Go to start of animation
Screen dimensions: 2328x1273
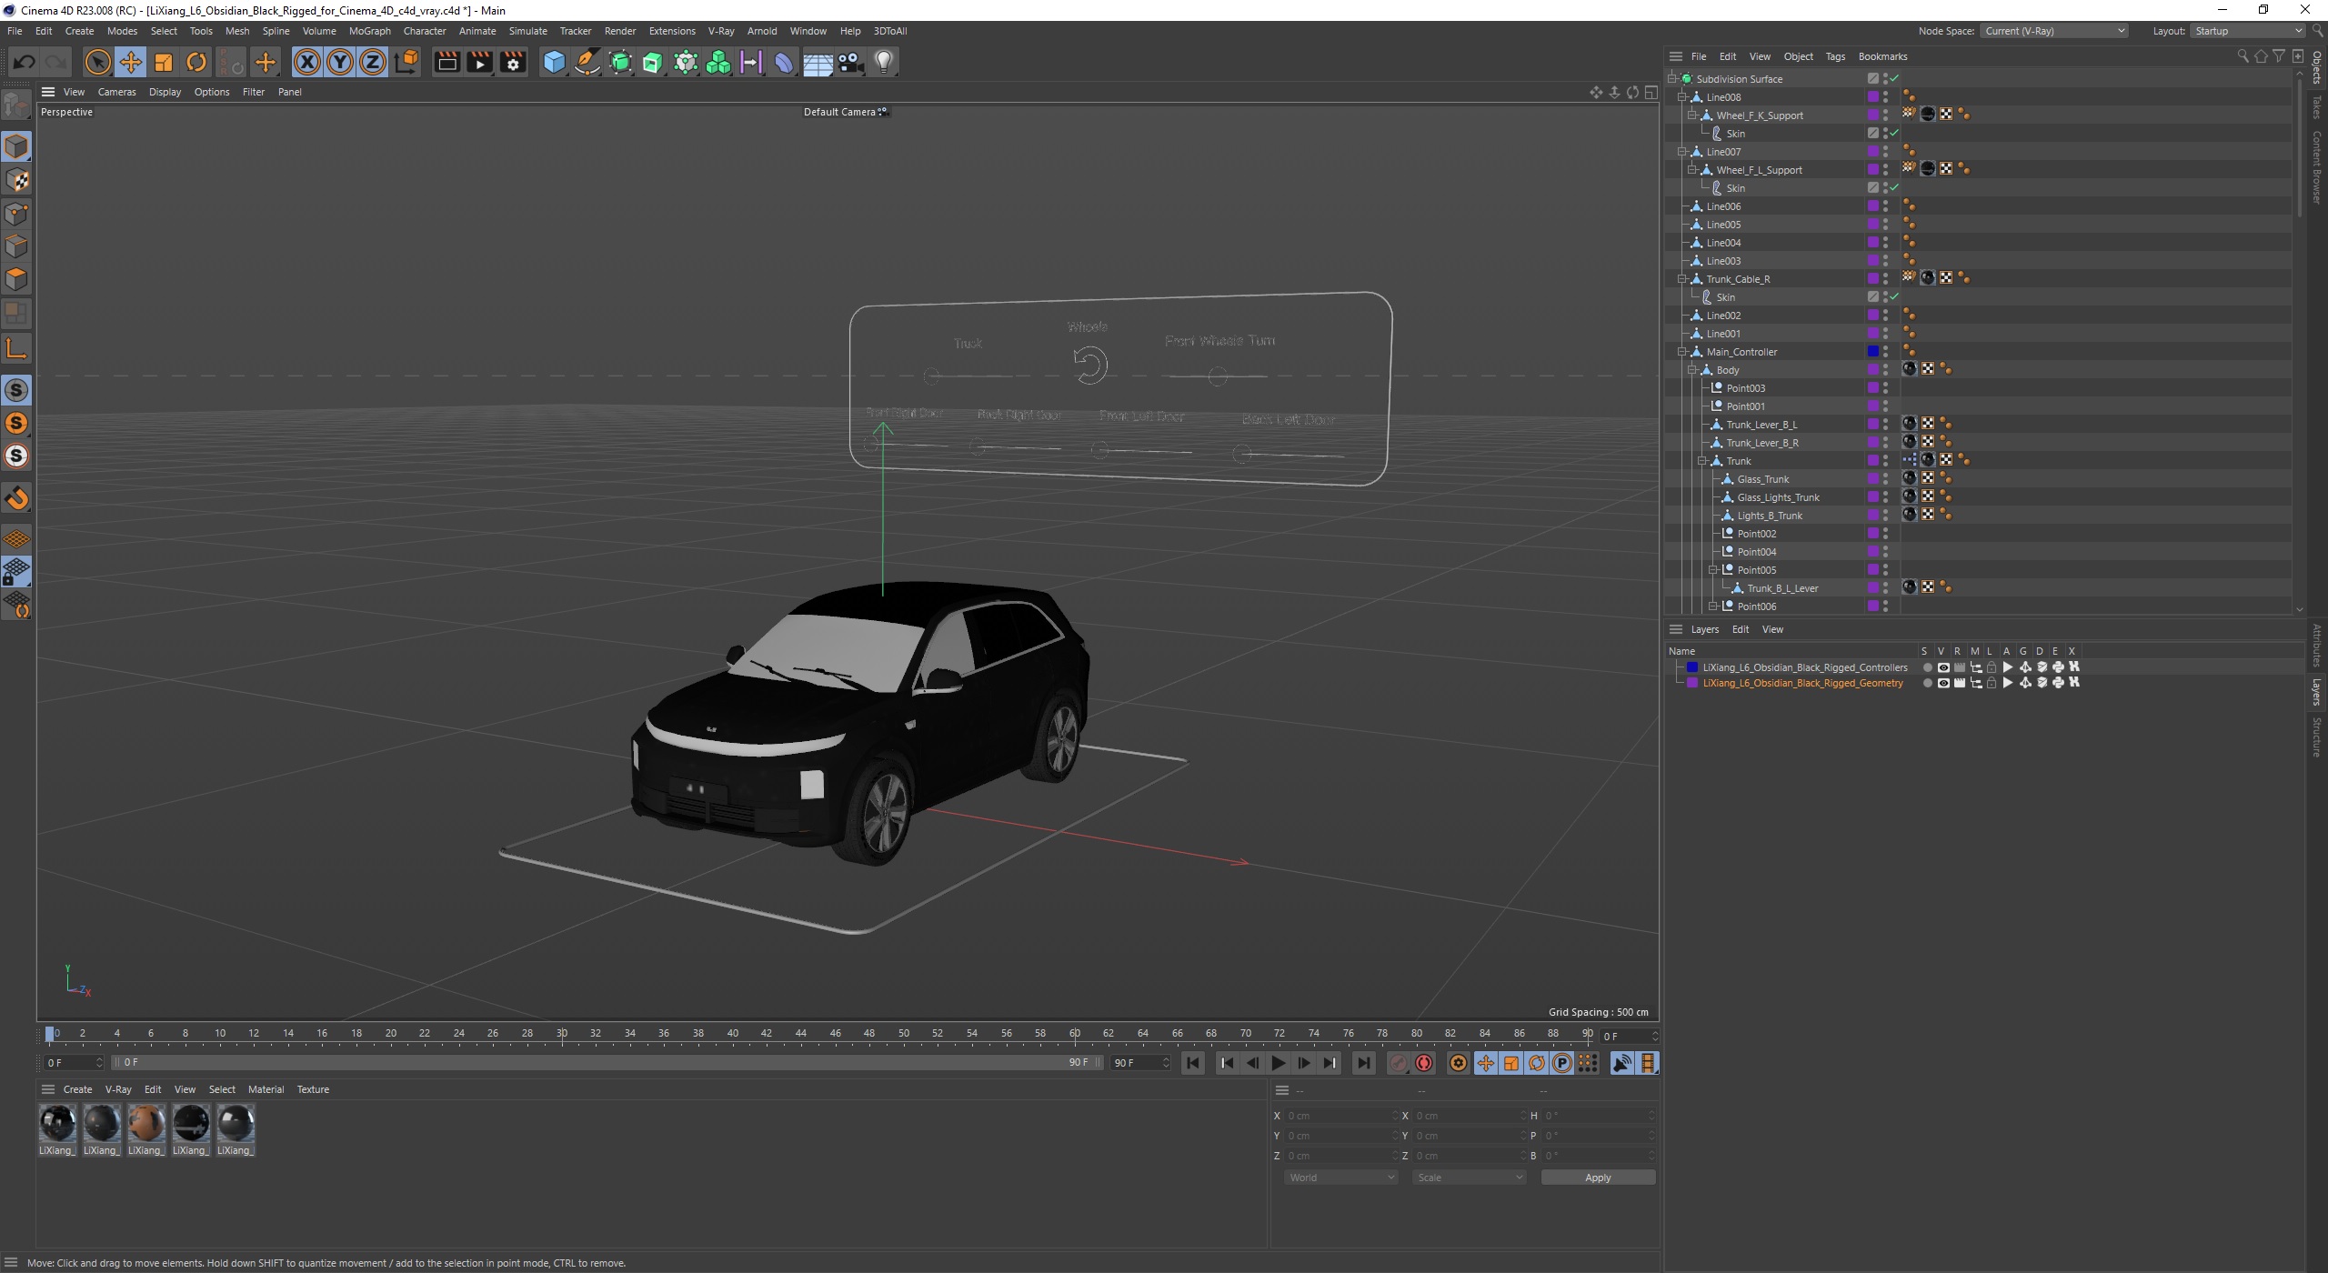coord(1193,1063)
